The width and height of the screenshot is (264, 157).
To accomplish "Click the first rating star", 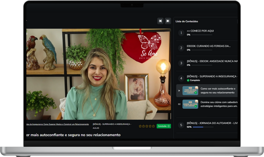I will tap(140, 126).
